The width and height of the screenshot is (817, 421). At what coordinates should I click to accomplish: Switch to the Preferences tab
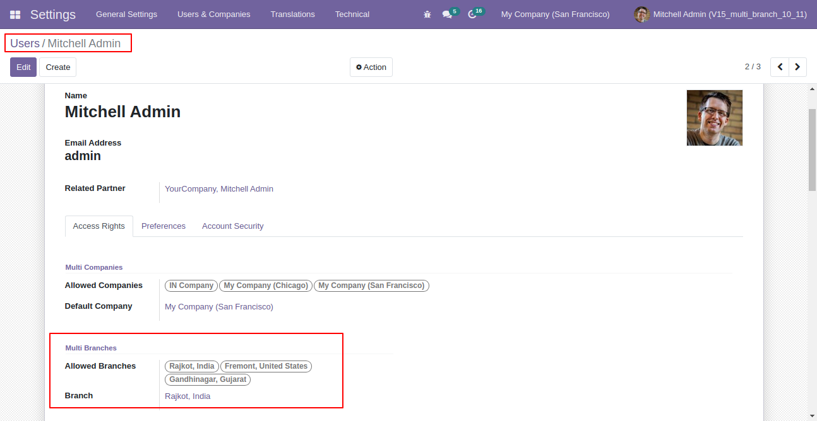pos(164,226)
